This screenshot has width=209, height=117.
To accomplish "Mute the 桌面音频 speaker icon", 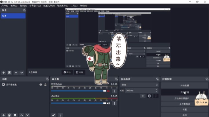I will pos(108,103).
